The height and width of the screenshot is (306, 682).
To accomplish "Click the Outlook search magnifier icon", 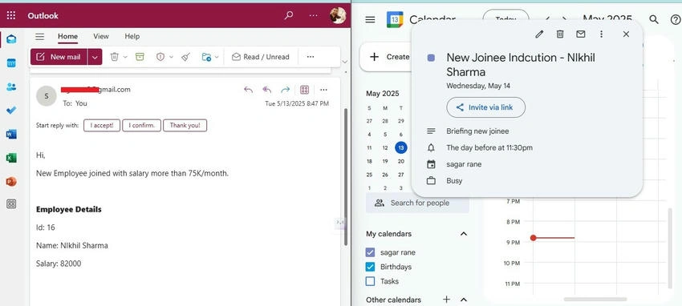I will pos(288,16).
